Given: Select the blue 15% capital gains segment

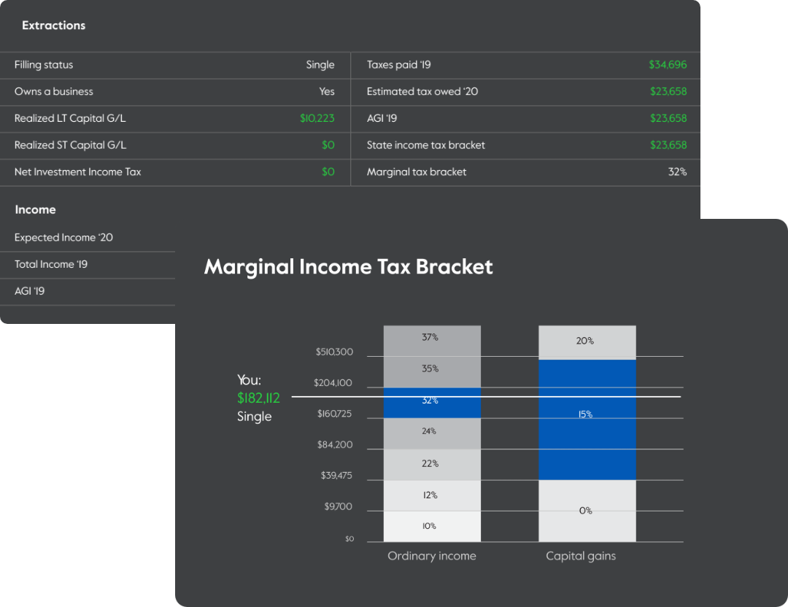Looking at the screenshot, I should [x=587, y=420].
